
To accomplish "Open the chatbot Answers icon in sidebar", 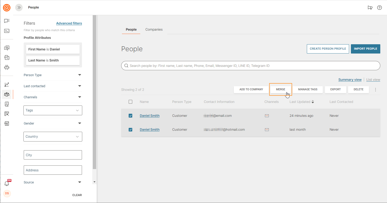I will tap(7, 67).
